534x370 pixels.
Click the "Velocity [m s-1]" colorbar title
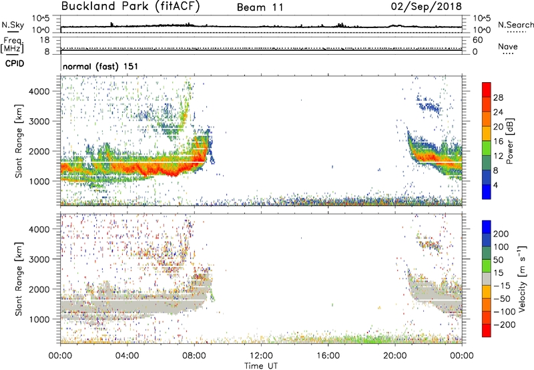522,279
